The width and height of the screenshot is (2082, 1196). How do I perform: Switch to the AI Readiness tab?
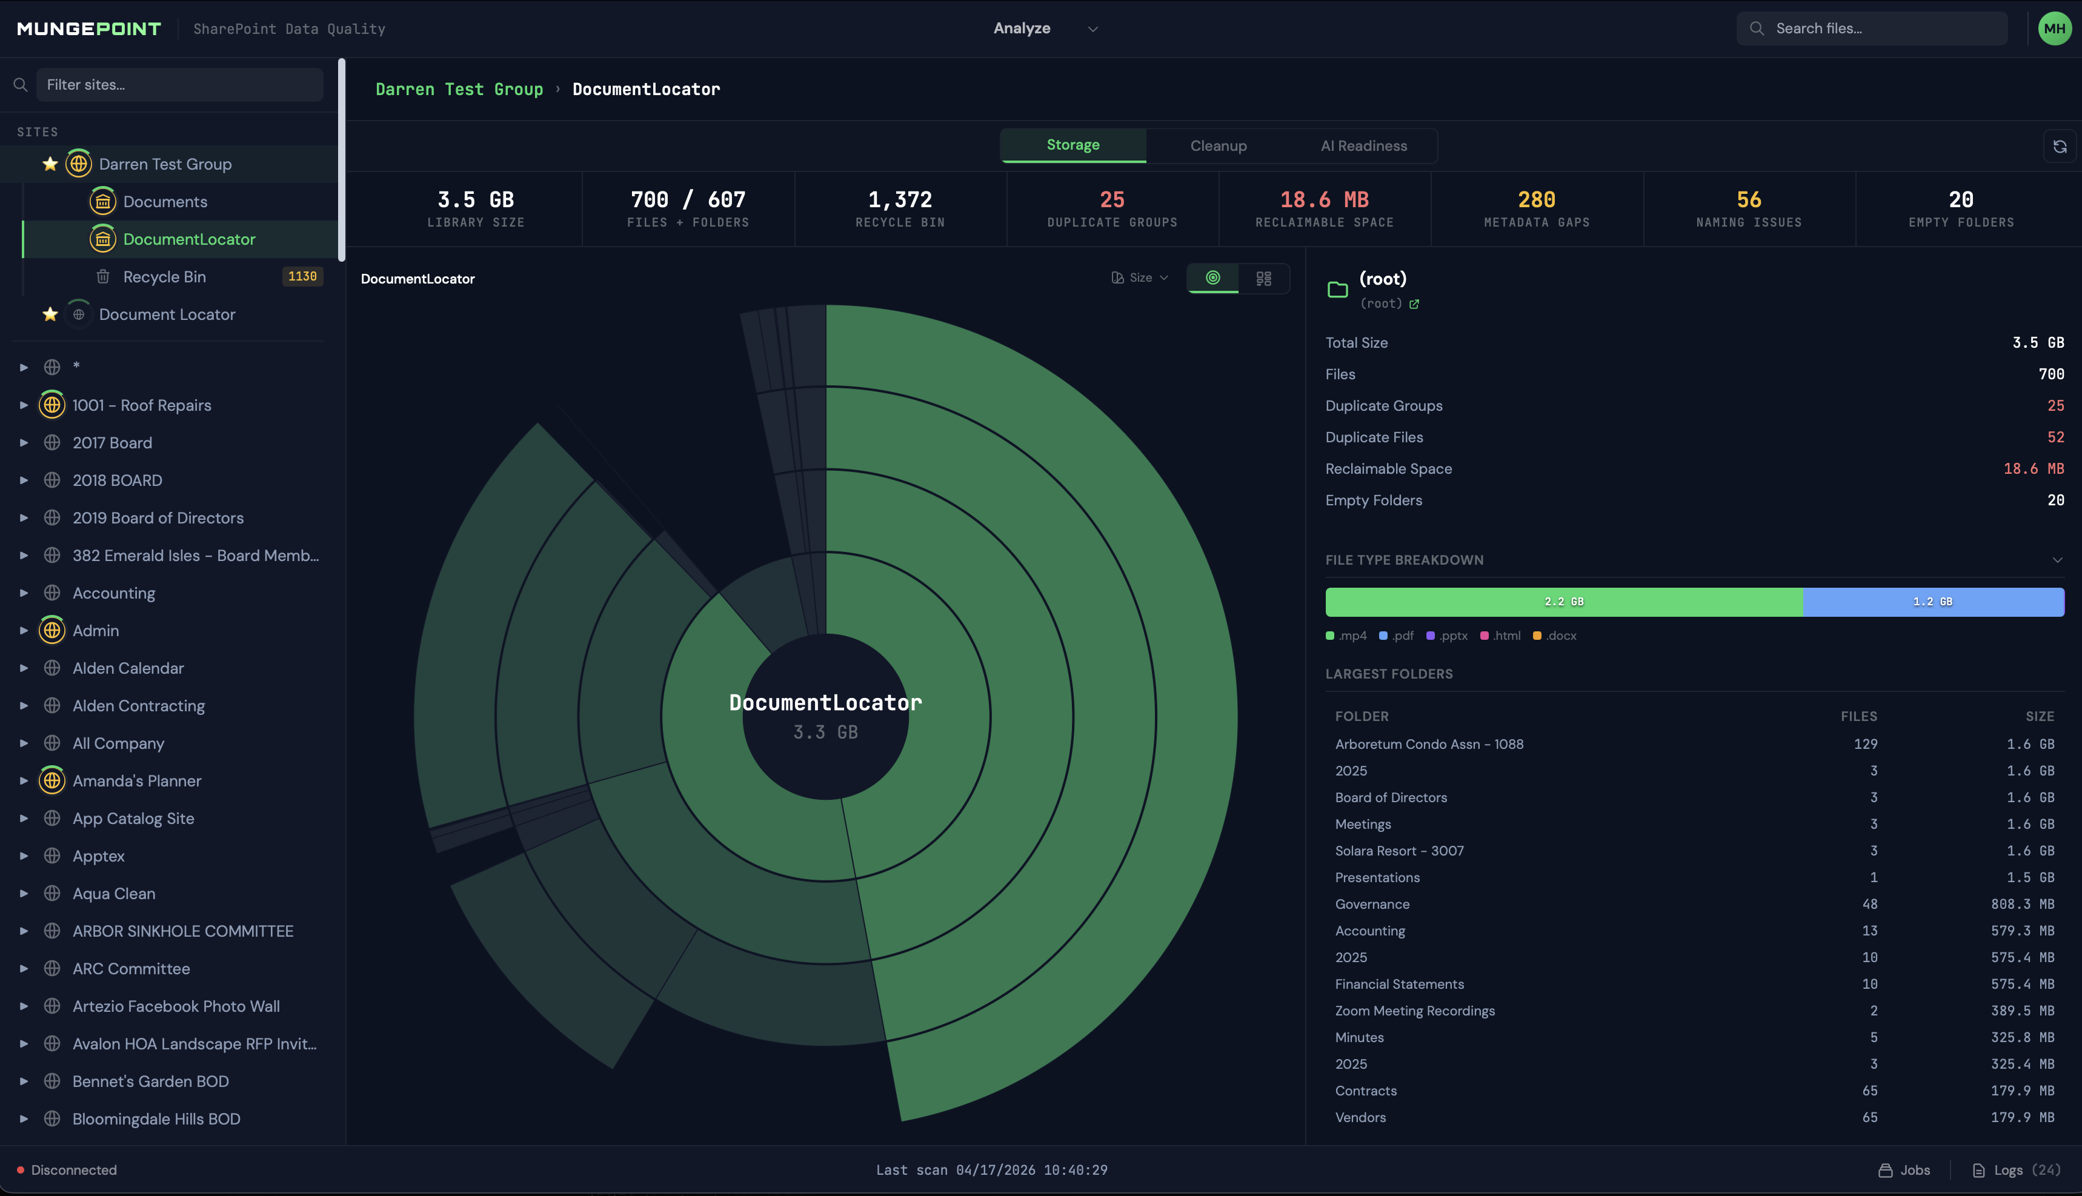[x=1363, y=145]
